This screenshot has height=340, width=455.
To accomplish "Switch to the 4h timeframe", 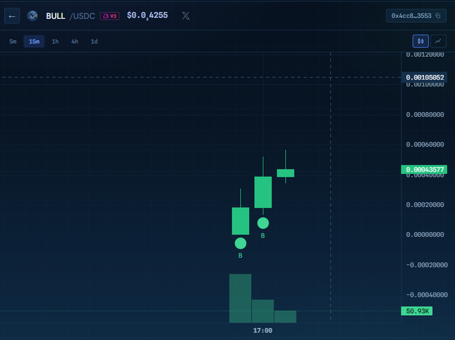I will click(x=74, y=41).
